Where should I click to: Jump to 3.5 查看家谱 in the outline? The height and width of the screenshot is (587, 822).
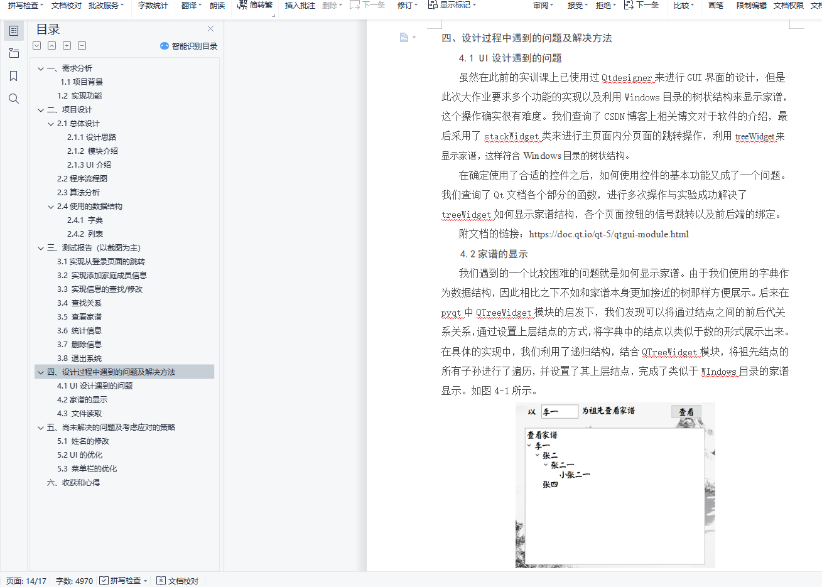pos(79,317)
